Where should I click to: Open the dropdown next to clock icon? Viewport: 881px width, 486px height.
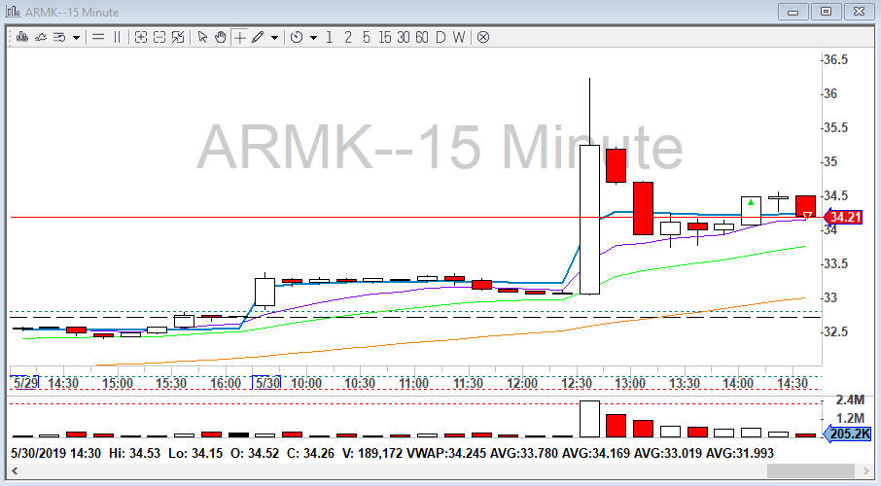(x=313, y=38)
